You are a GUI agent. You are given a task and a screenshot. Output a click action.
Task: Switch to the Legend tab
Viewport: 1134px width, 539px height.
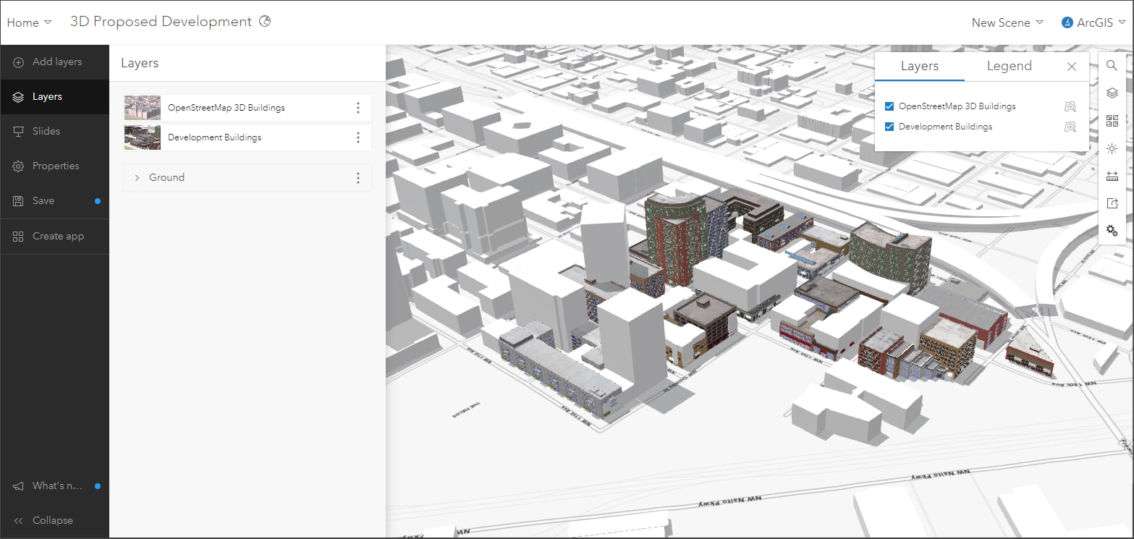pos(1009,66)
